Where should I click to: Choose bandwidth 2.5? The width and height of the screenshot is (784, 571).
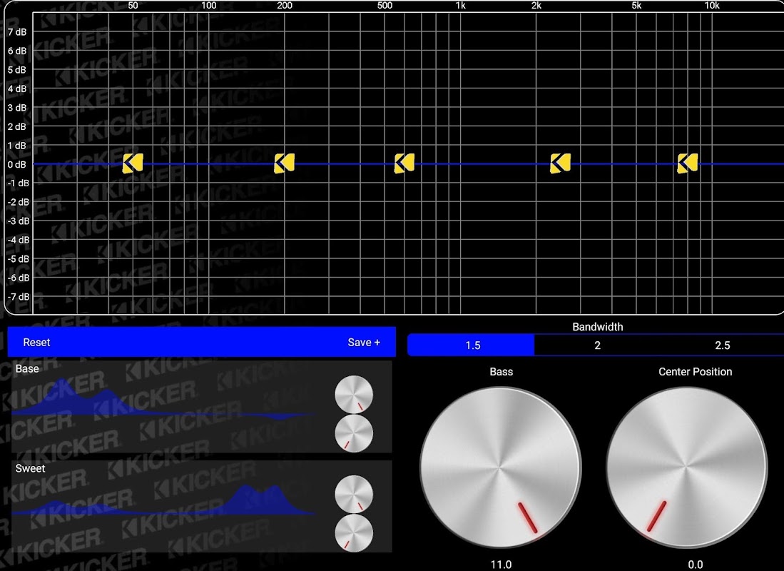tap(722, 345)
